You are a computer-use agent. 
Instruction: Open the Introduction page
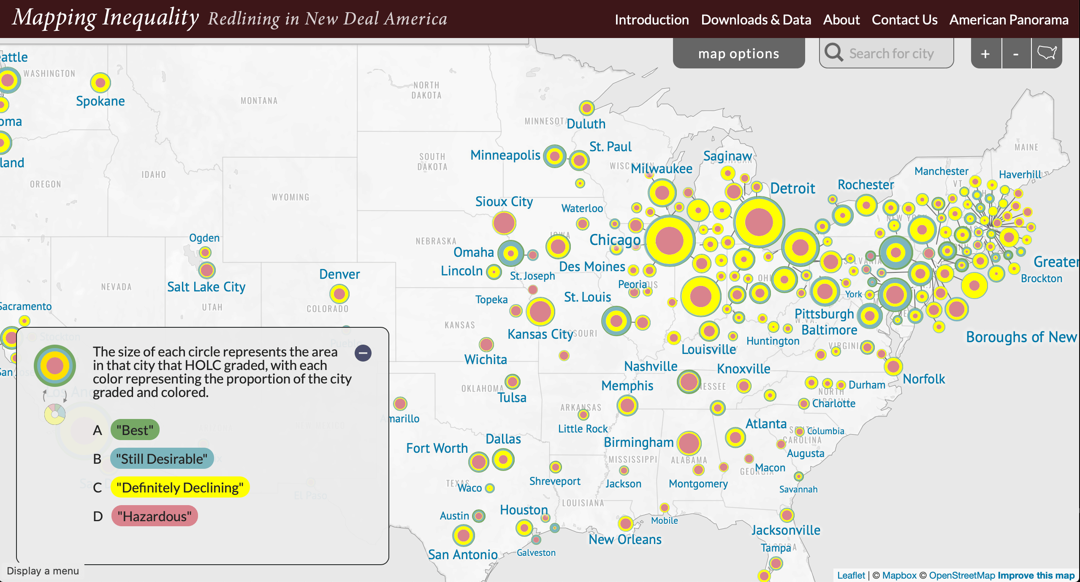(x=651, y=19)
